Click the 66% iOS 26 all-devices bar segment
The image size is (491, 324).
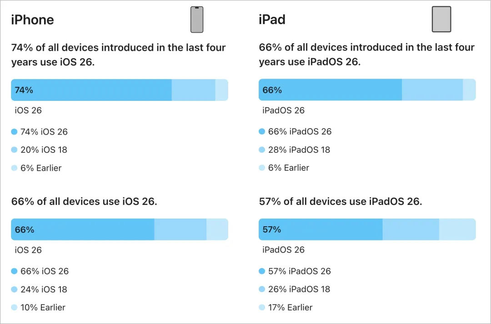83,229
